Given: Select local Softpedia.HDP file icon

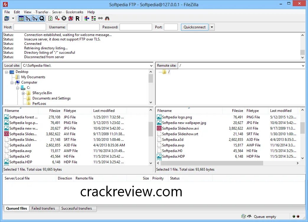Looking at the screenshot, I should click(6, 162).
